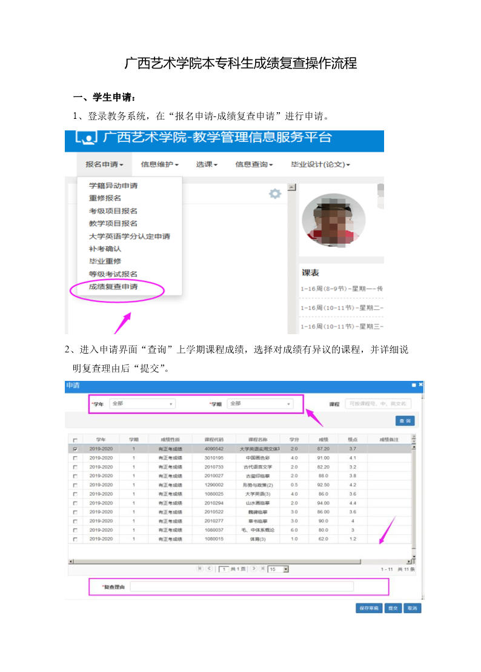The image size is (481, 672).
Task: Toggle the select-all checkbox in table header
Action: [x=75, y=440]
